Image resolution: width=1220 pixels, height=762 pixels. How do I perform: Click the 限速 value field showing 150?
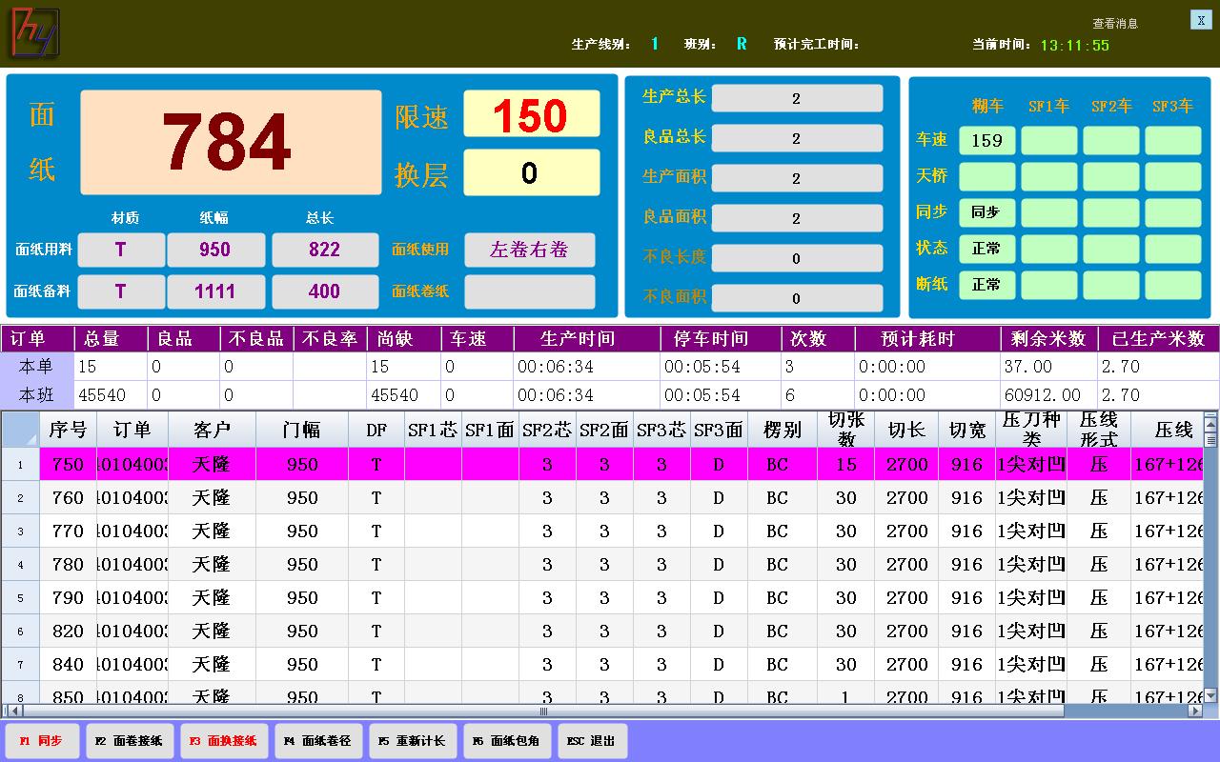click(x=531, y=114)
